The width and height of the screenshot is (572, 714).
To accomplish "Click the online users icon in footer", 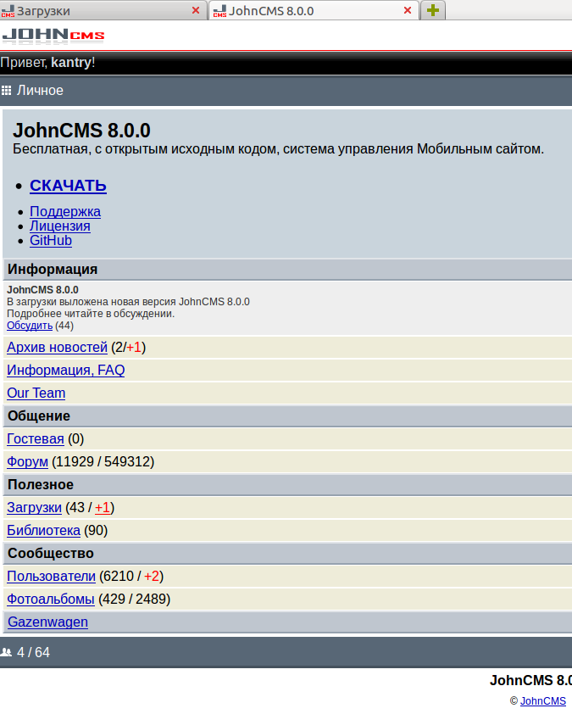I will click(7, 653).
